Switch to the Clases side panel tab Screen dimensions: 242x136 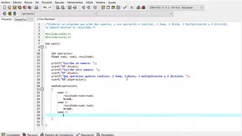coord(20,19)
